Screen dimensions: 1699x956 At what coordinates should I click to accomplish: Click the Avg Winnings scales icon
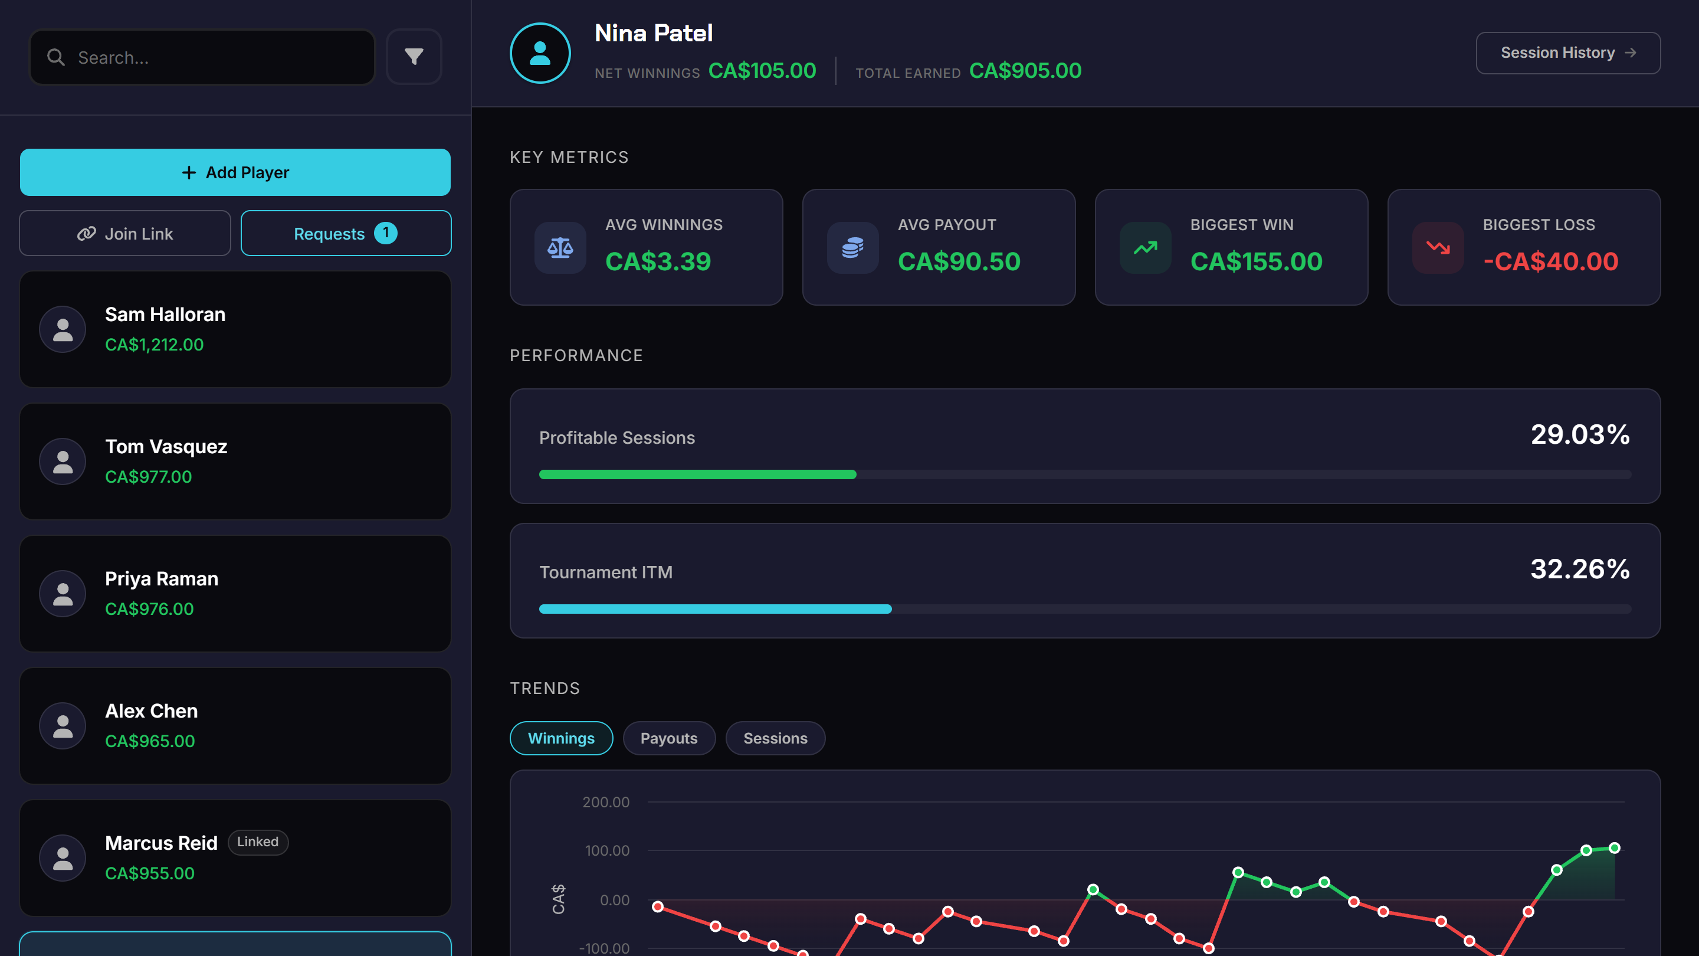coord(560,248)
